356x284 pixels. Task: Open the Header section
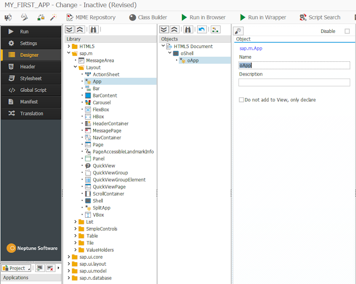click(x=31, y=67)
